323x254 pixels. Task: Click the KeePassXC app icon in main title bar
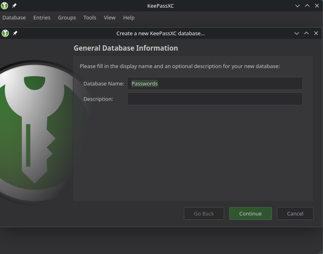pos(4,6)
